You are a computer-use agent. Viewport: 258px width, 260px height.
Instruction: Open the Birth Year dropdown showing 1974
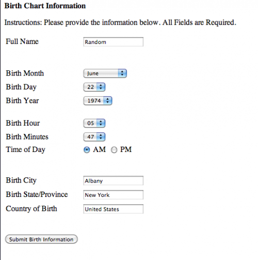coord(98,101)
